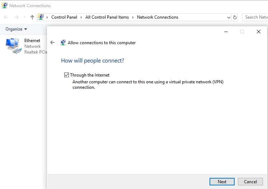The width and height of the screenshot is (268, 189).
Task: Select the Ethernet connection label
Action: pyautogui.click(x=32, y=41)
